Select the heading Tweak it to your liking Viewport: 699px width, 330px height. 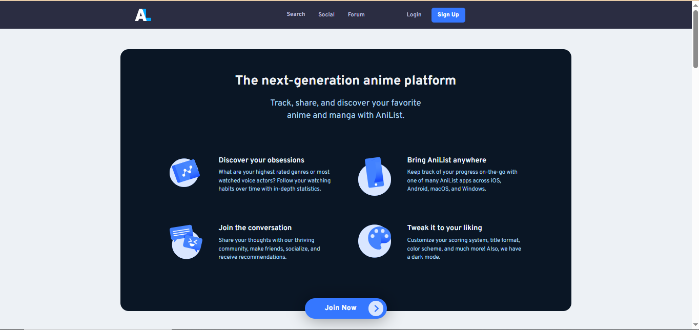[445, 228]
